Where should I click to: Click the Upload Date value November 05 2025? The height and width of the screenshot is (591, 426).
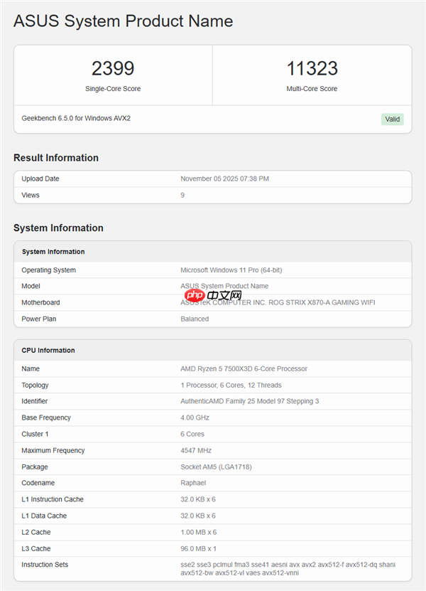[224, 179]
